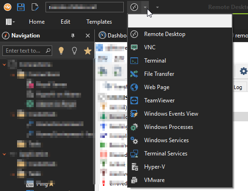
Task: Collapse the second tree root chevron
Action: (4, 154)
